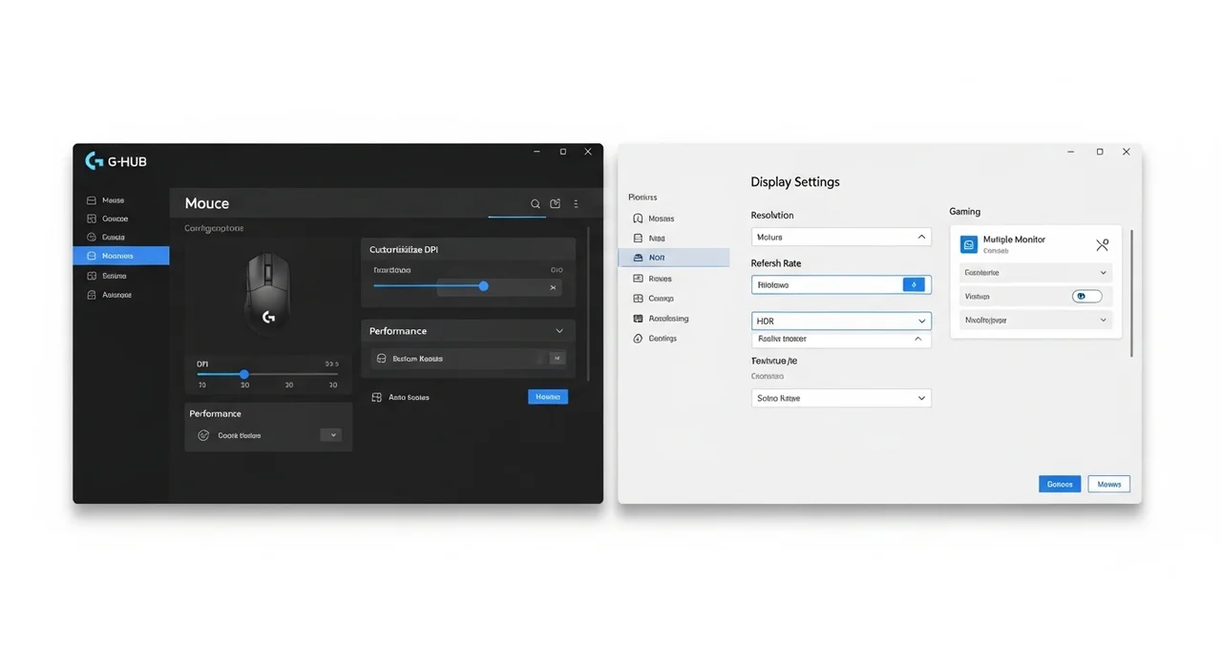Click the Refresh Rate input field
The image size is (1222, 666).
point(841,284)
